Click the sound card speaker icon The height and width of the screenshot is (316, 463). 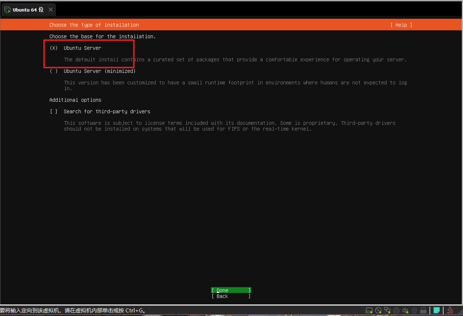(405, 310)
